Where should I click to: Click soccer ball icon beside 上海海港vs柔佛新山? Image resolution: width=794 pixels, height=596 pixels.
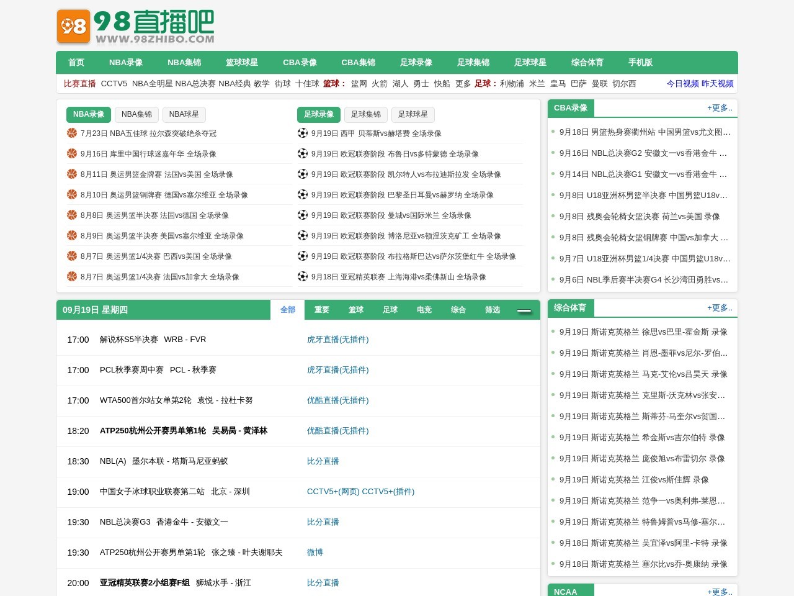coord(303,276)
